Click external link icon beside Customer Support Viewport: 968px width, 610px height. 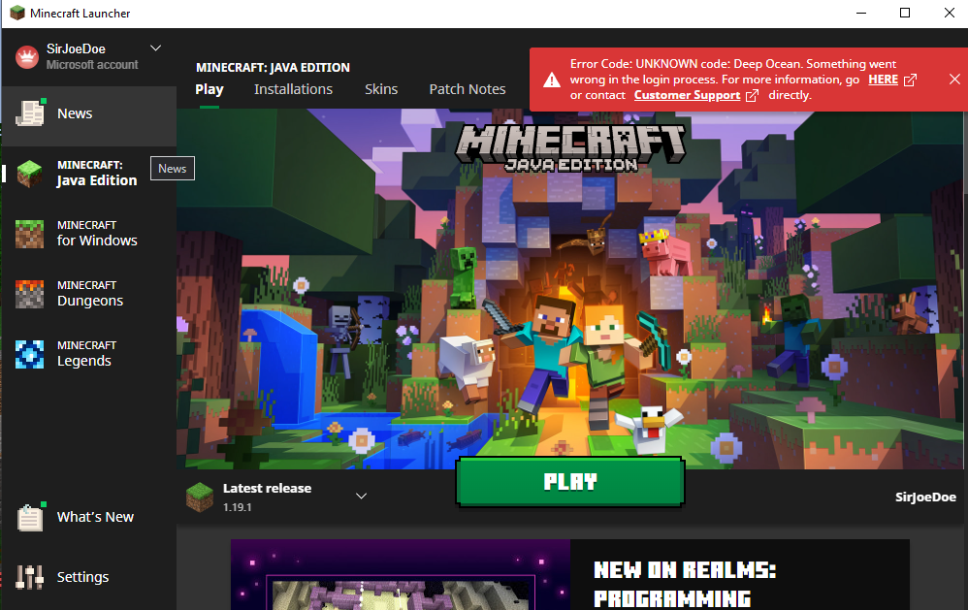[x=752, y=96]
